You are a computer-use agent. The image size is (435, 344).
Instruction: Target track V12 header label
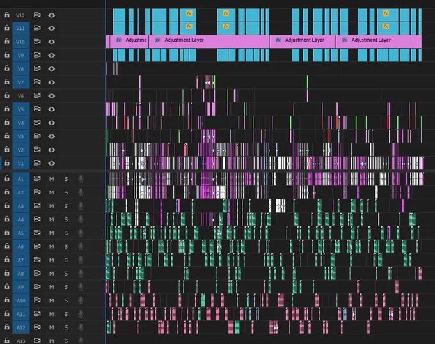(21, 15)
